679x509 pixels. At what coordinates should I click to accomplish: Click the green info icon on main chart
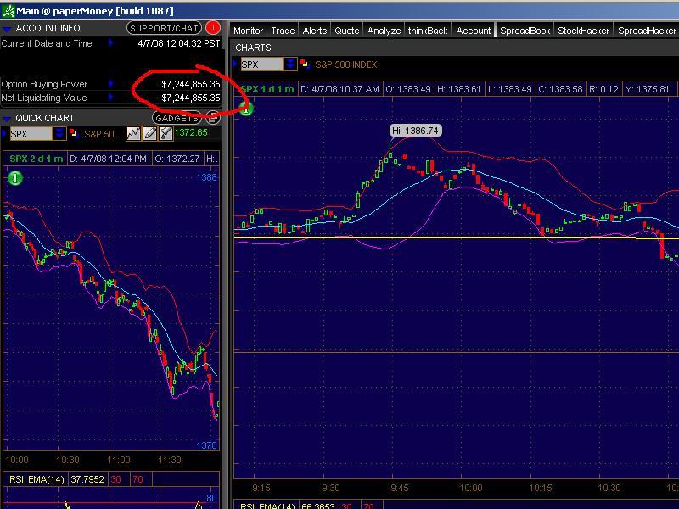[x=246, y=108]
